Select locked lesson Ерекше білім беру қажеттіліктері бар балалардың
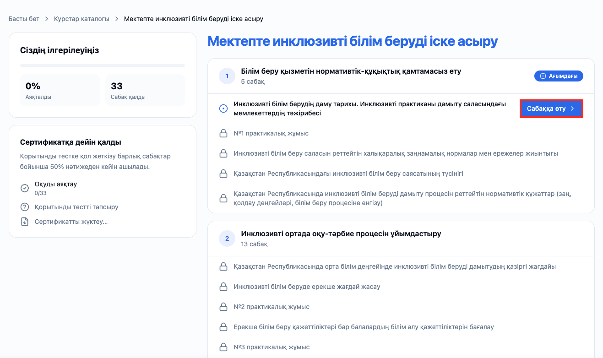Viewport: 603px width, 358px height. tap(364, 327)
